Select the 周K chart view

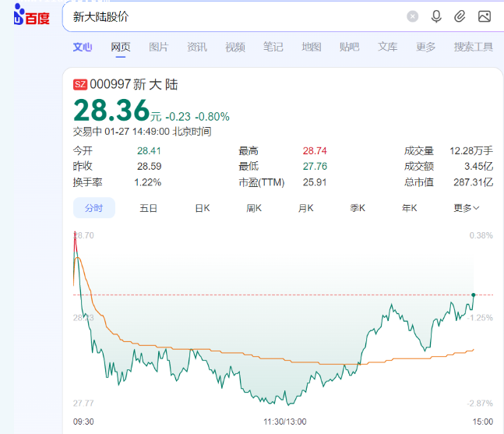[254, 208]
